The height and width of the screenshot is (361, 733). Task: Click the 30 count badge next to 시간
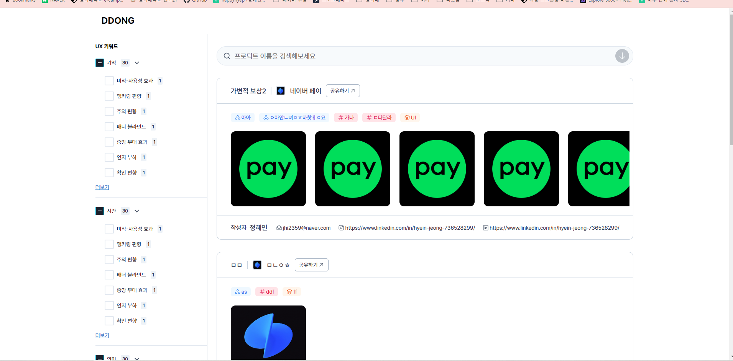125,211
